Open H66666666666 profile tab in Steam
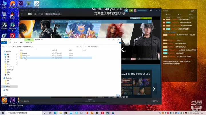This screenshot has width=206, height=115. pyautogui.click(x=53, y=14)
